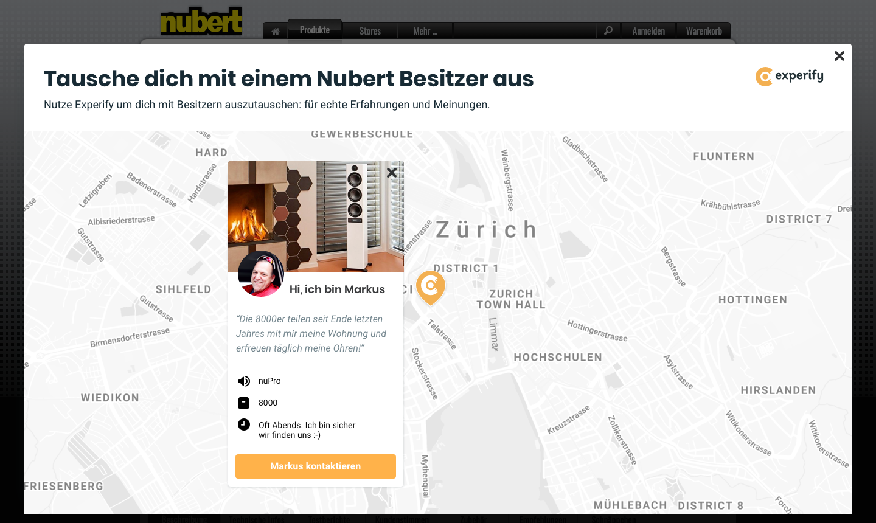876x523 pixels.
Task: Click the box icon beside 8000
Action: [244, 403]
